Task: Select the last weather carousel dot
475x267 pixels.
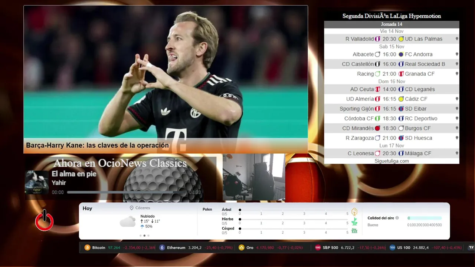Action: point(148,235)
